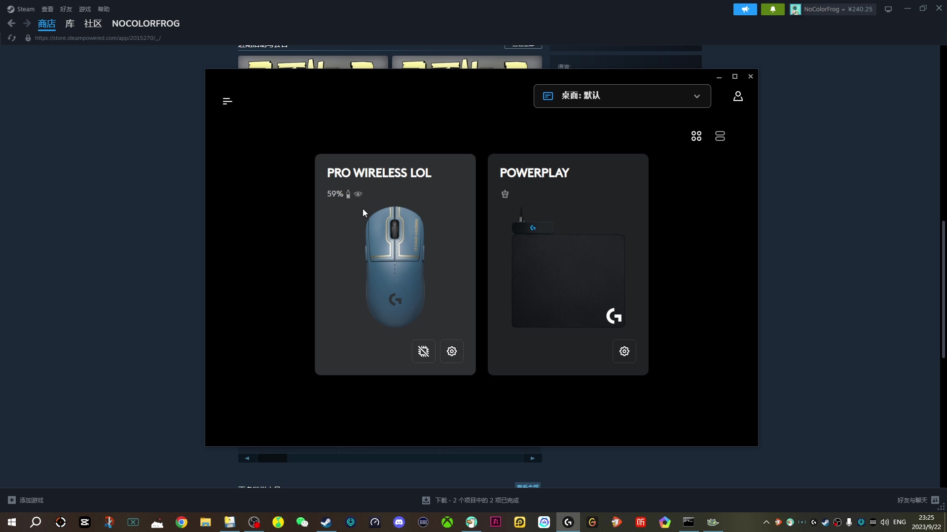The image size is (947, 532).
Task: Click the Steam page vertical scrollbar
Action: [943, 290]
